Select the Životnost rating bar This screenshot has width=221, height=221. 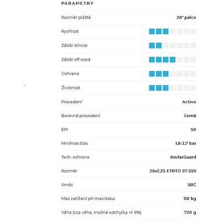[x=172, y=88]
